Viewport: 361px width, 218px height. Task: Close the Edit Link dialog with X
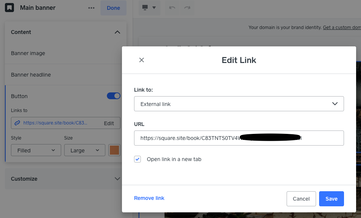142,60
